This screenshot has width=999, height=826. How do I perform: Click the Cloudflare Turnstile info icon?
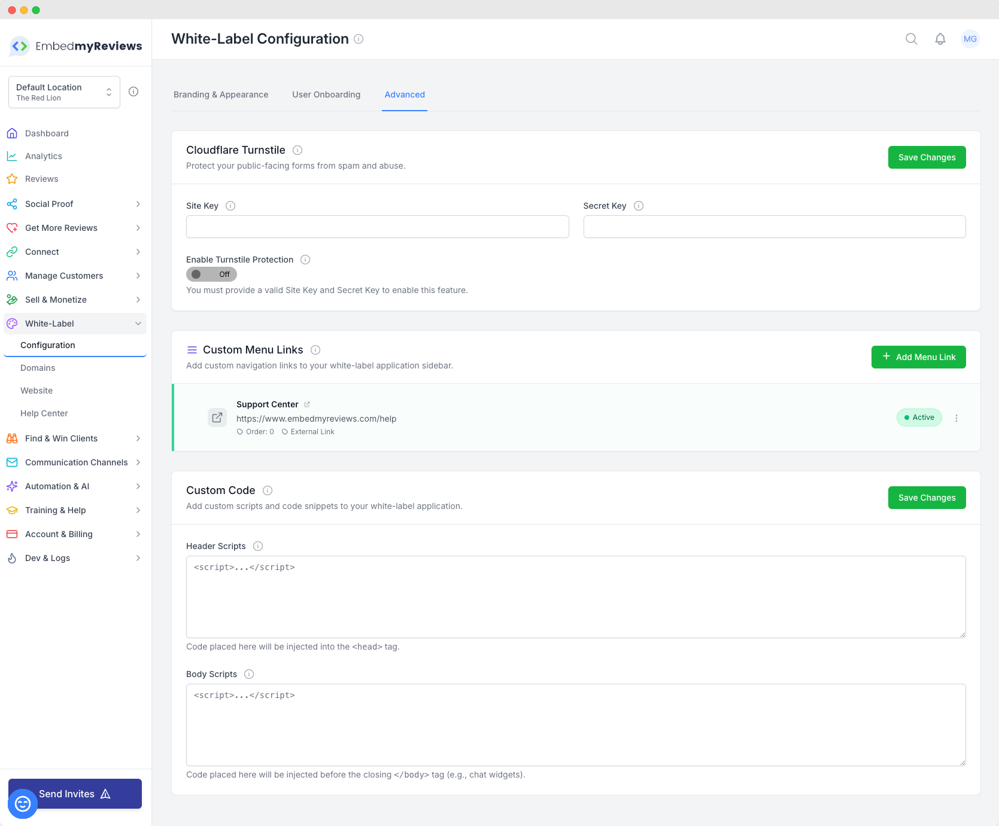(x=297, y=150)
